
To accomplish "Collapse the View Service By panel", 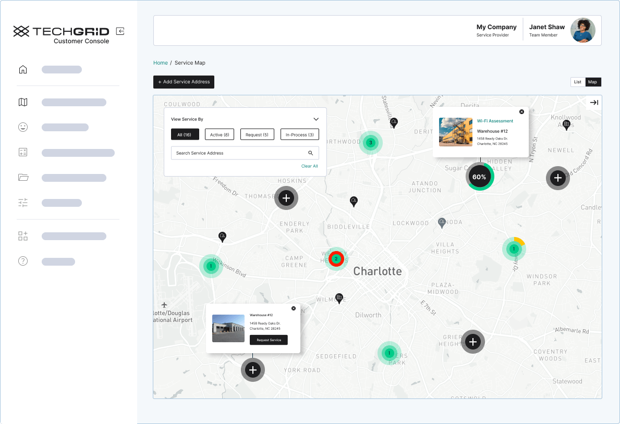I will tap(315, 119).
